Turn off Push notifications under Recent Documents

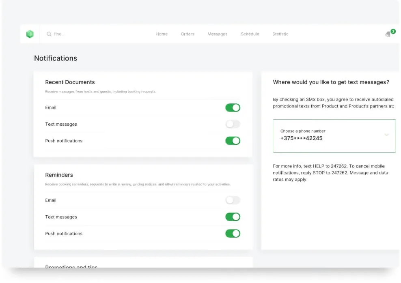click(x=233, y=141)
